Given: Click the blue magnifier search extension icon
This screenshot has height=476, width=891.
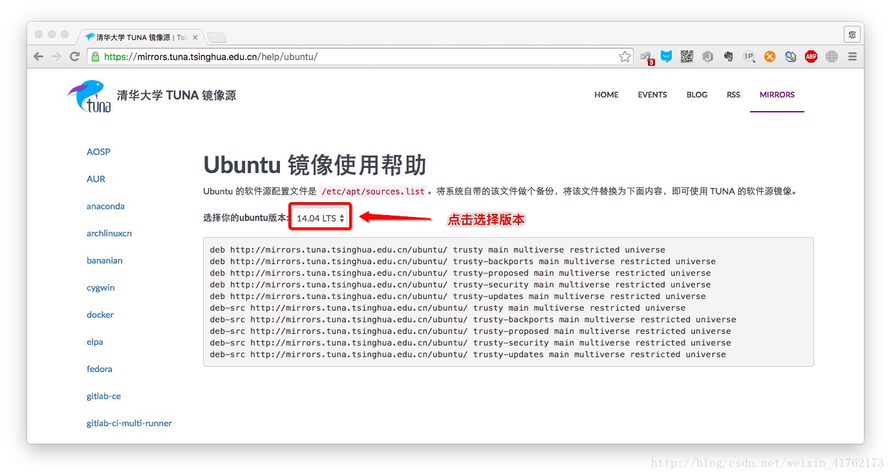Looking at the screenshot, I should [x=790, y=57].
